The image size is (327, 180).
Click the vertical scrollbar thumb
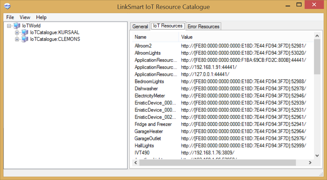point(317,57)
